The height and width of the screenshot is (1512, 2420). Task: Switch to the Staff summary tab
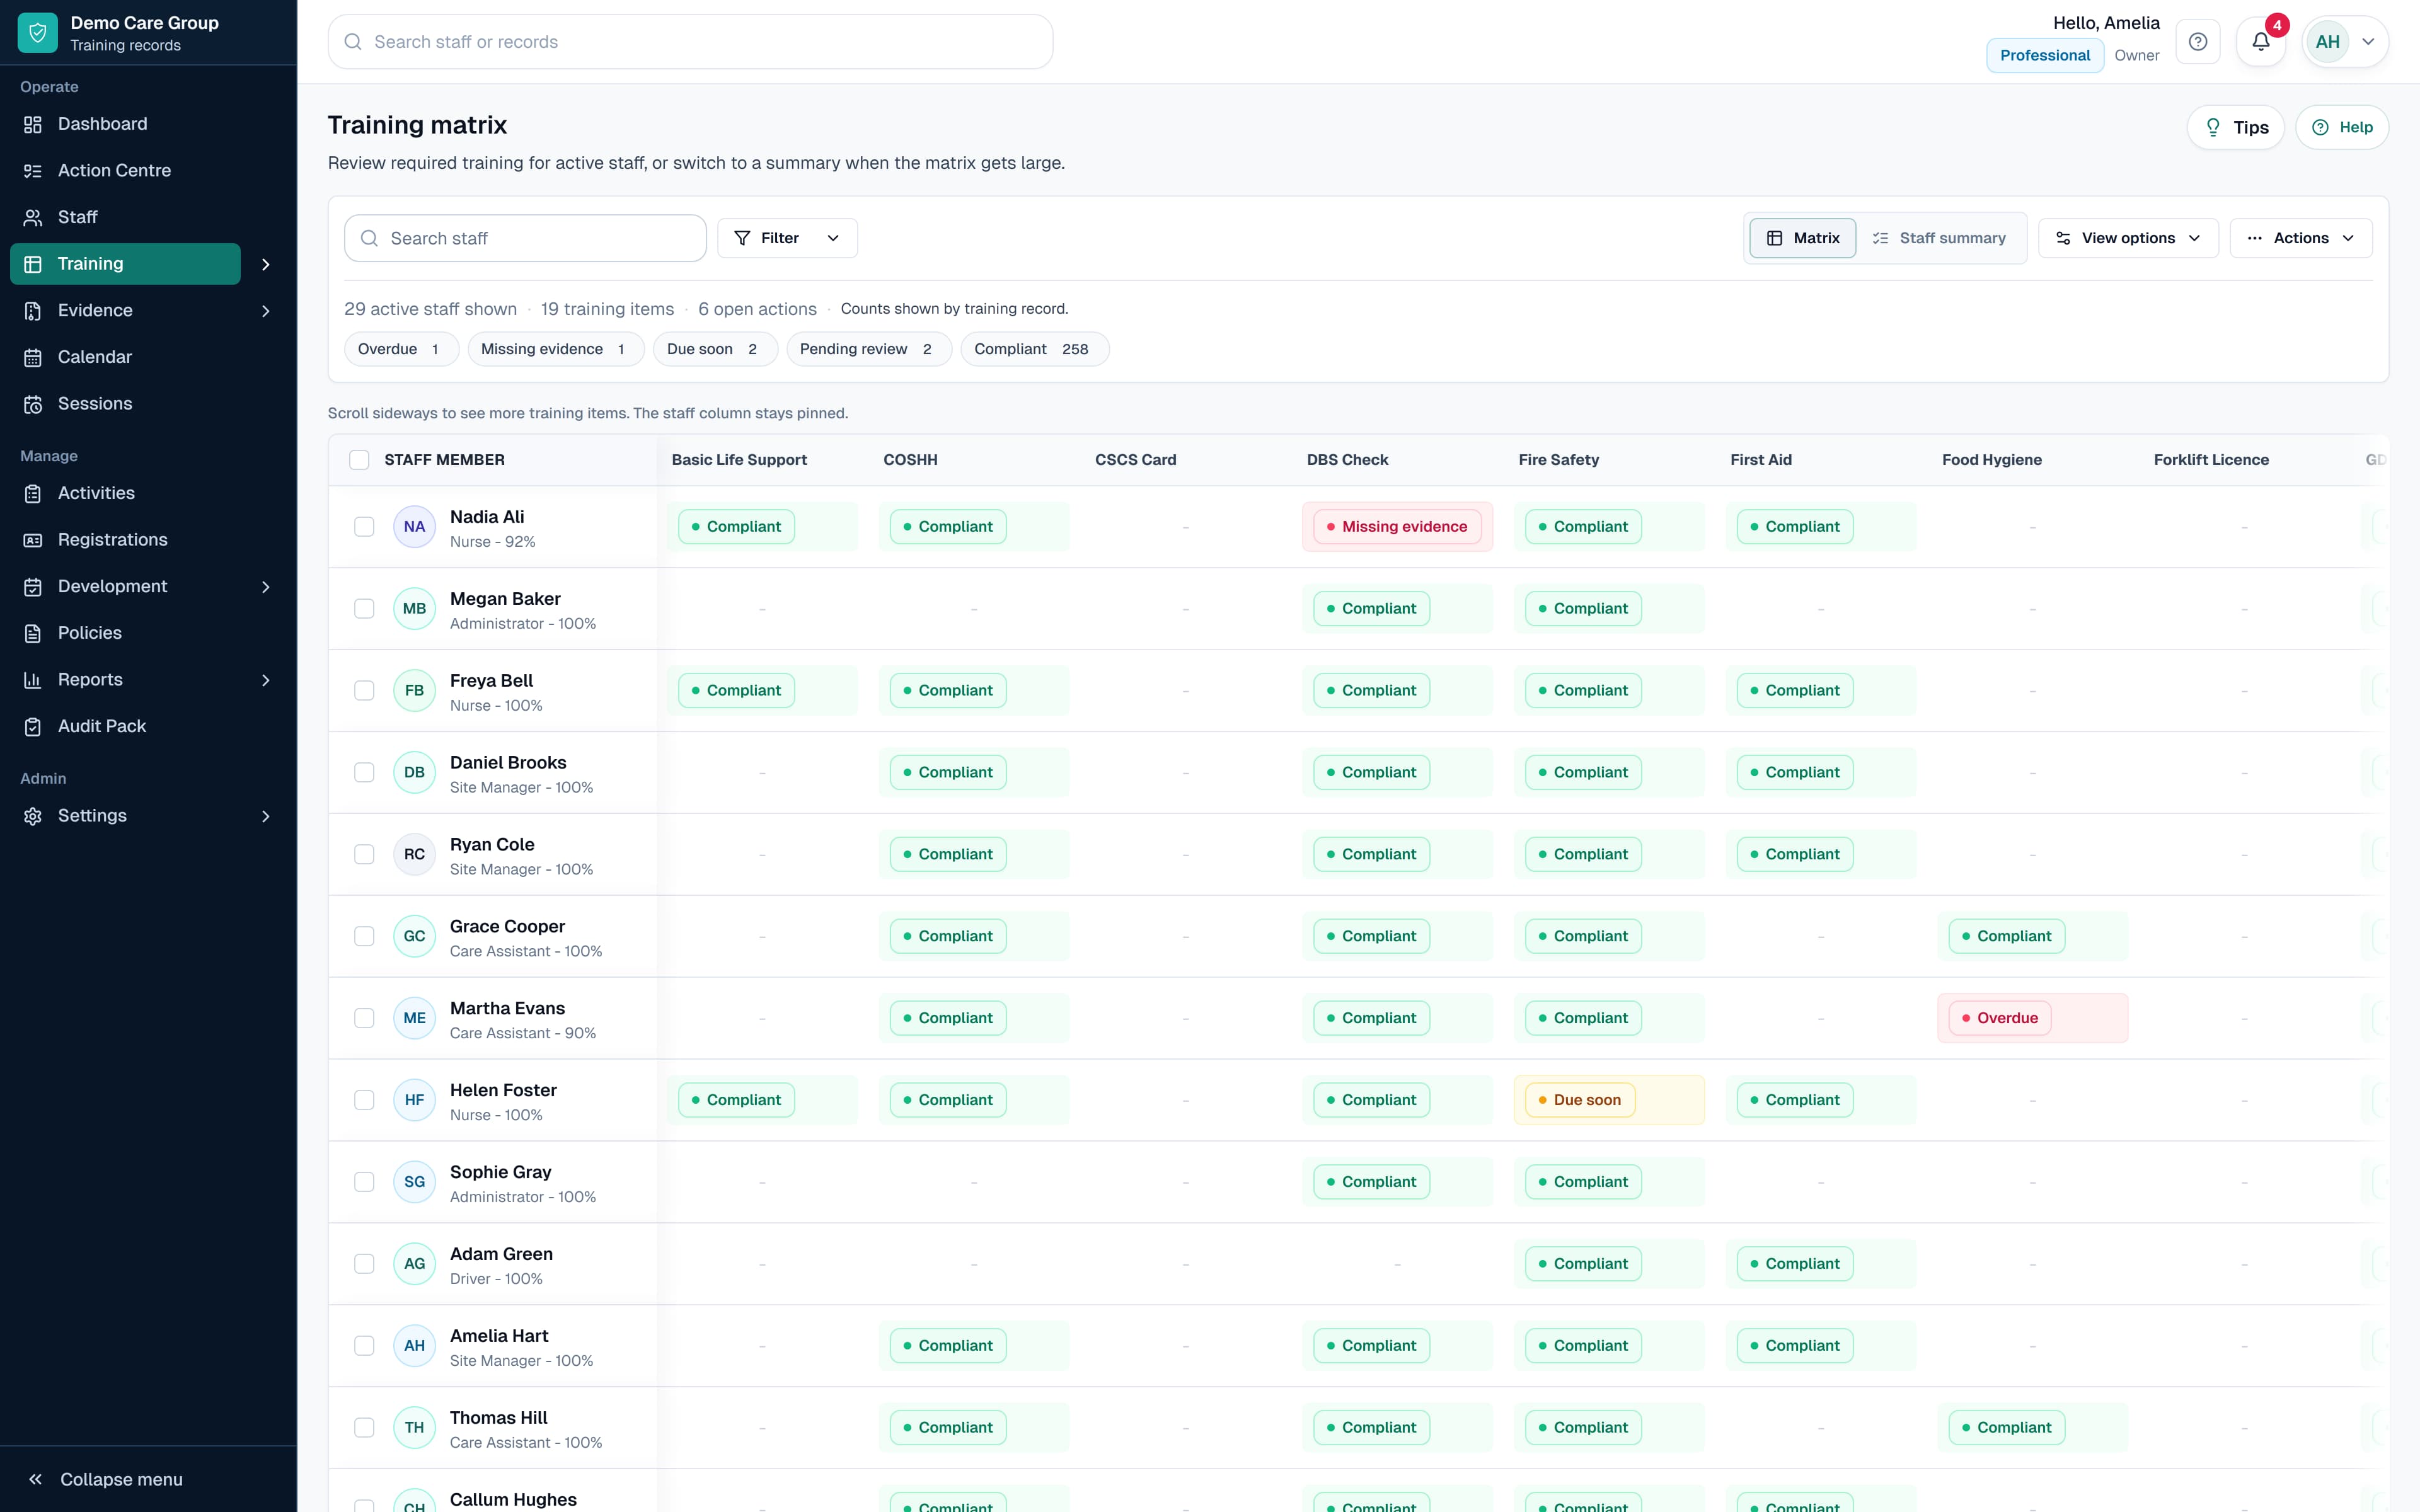click(x=1939, y=238)
